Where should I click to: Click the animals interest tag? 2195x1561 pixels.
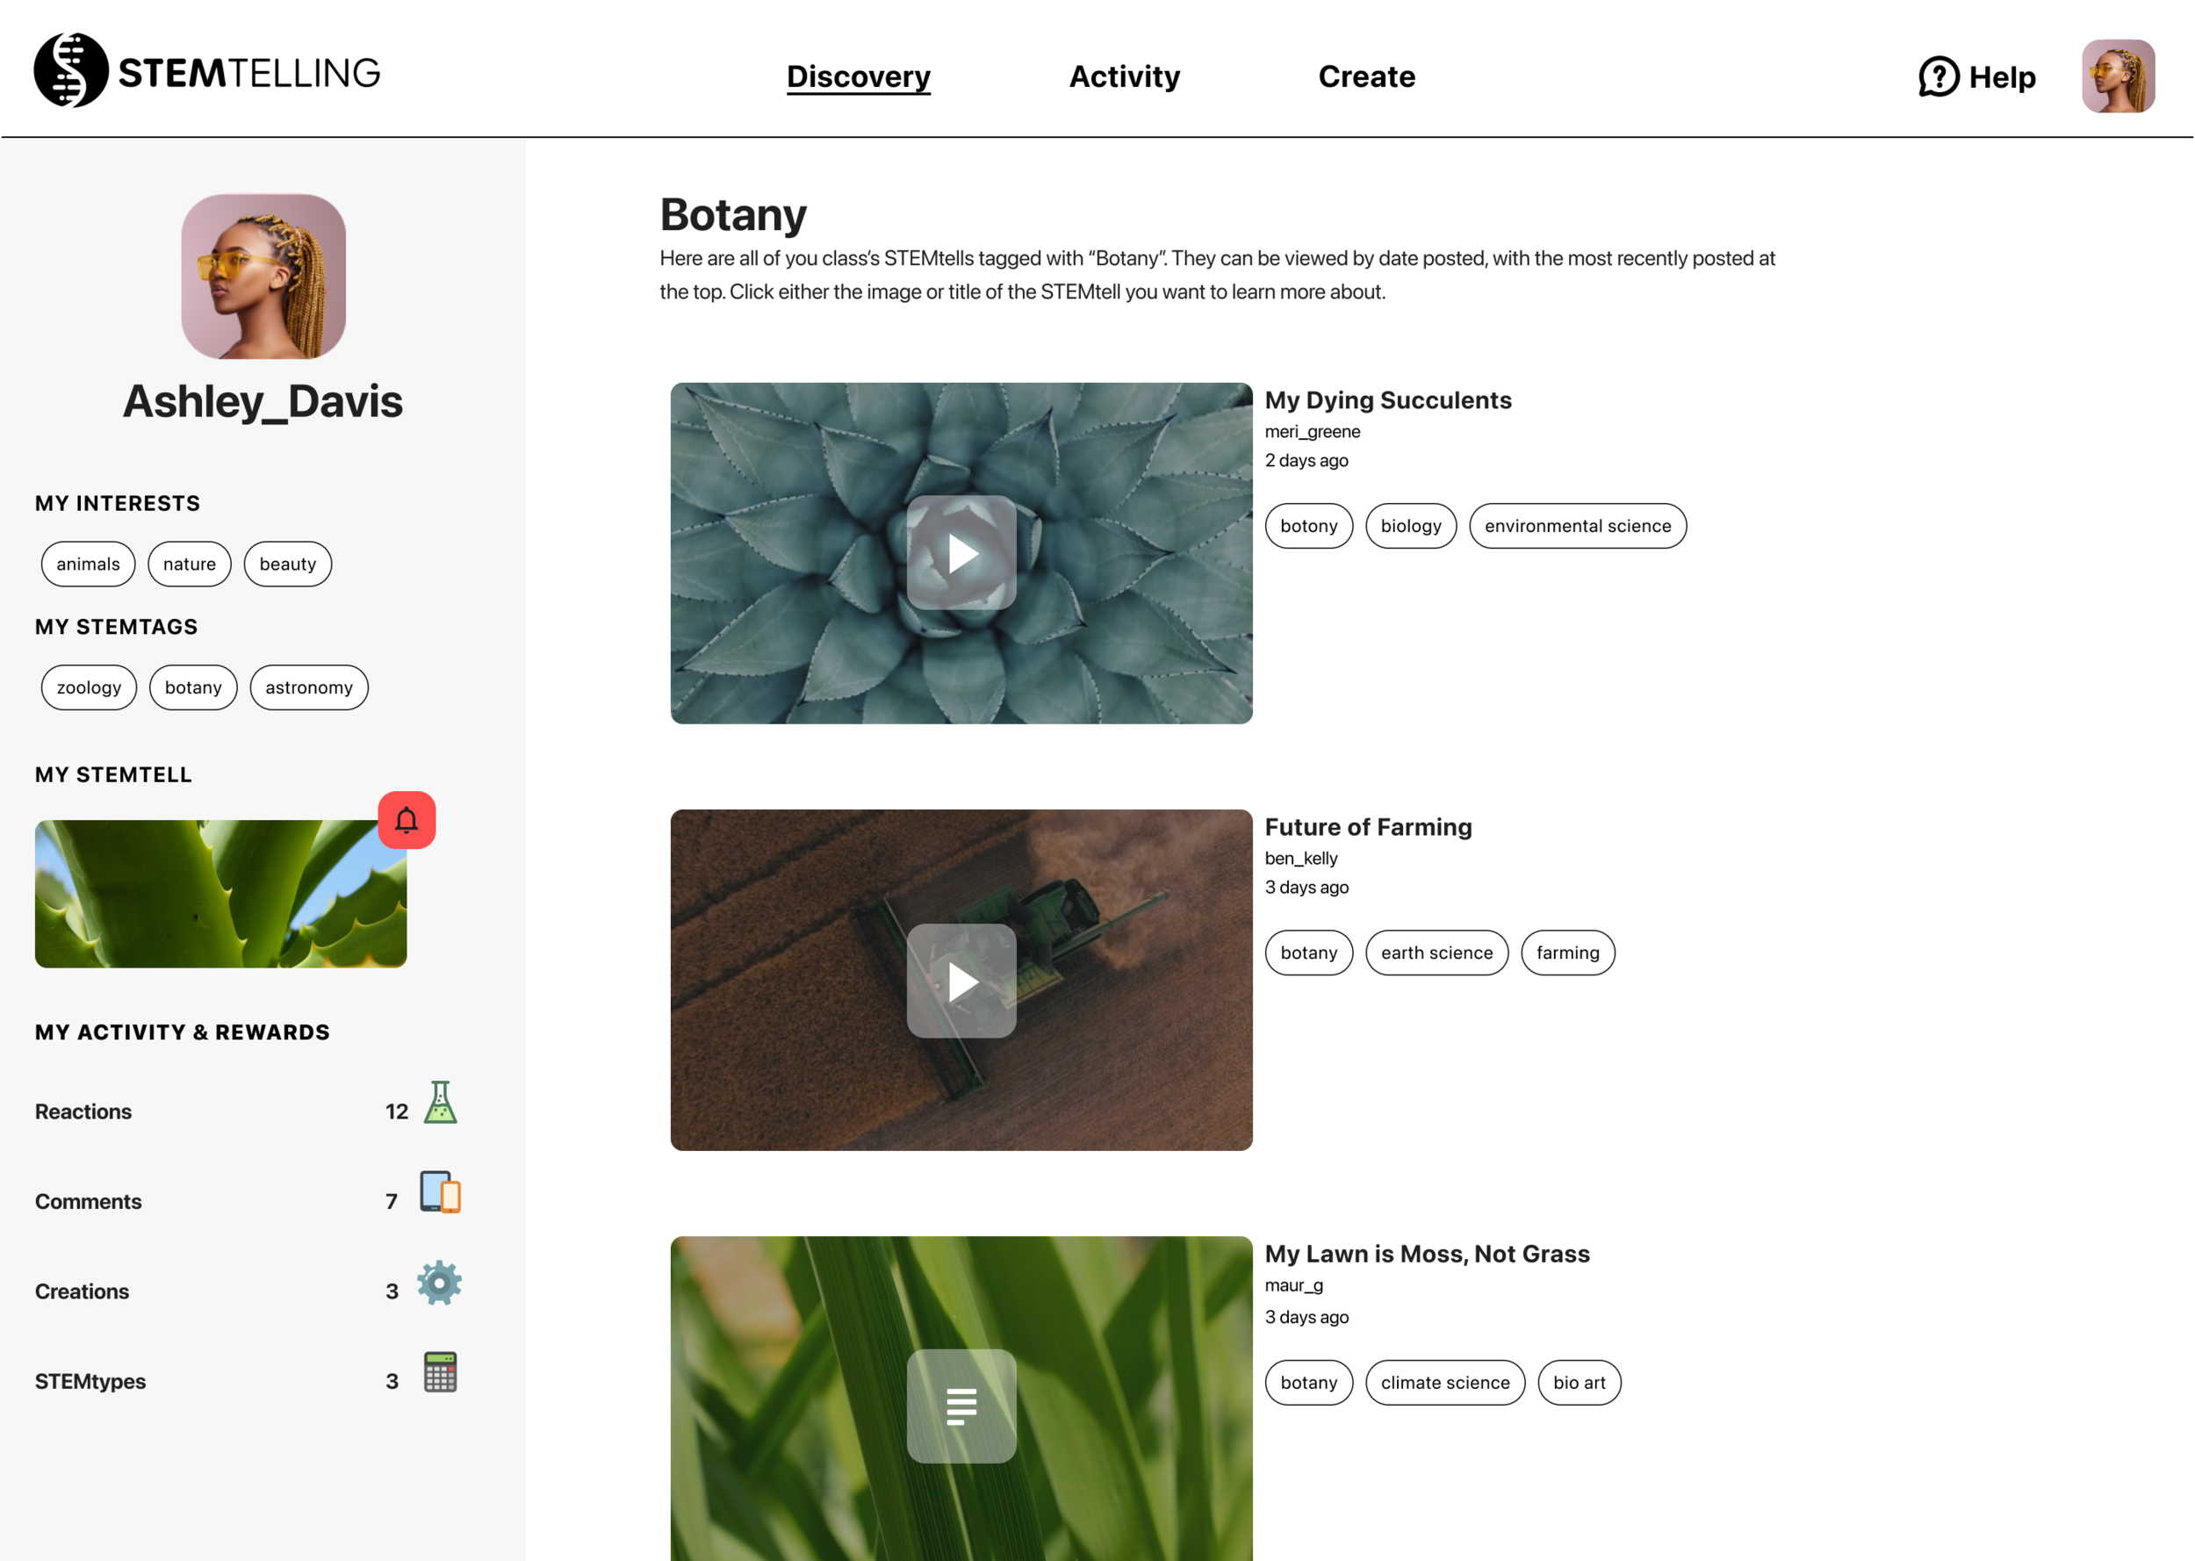88,565
